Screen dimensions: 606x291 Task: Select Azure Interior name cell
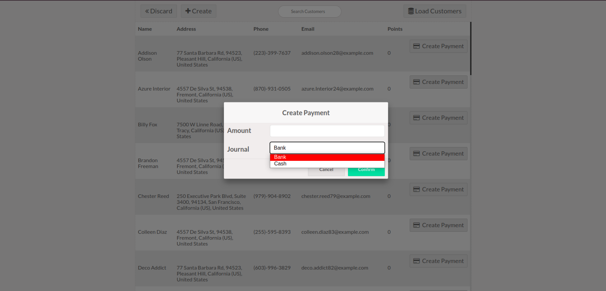coord(154,89)
